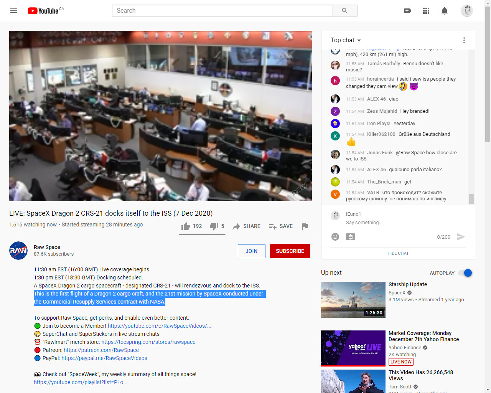Viewport: 491px width, 393px height.
Task: Open Starship Update video title
Action: coord(408,284)
